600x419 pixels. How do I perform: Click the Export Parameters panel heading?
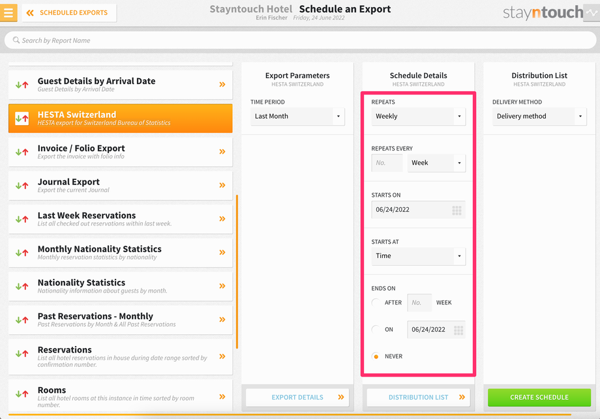pyautogui.click(x=297, y=76)
